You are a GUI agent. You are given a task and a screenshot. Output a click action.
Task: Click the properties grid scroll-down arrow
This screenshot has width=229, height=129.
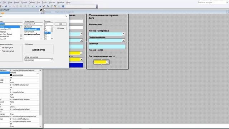pyautogui.click(x=40, y=126)
